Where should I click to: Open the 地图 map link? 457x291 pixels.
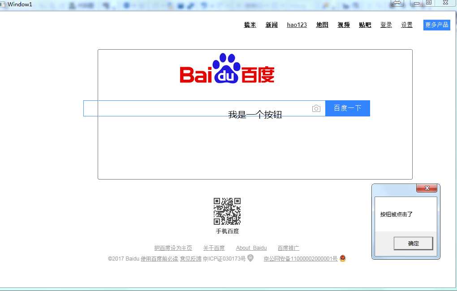click(322, 25)
